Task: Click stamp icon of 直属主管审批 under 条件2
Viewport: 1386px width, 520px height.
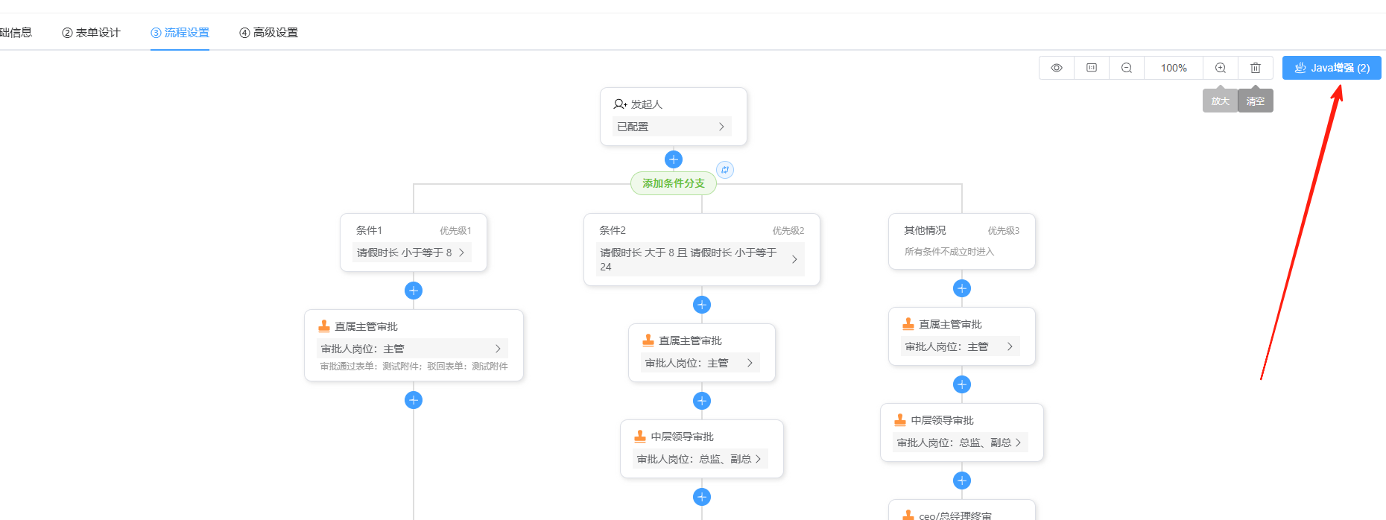Action: pos(648,340)
